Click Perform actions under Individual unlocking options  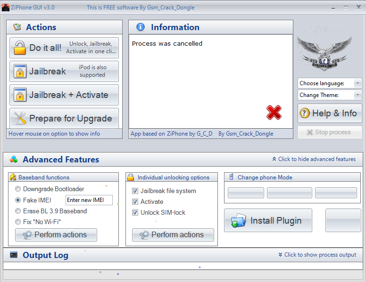click(x=173, y=234)
